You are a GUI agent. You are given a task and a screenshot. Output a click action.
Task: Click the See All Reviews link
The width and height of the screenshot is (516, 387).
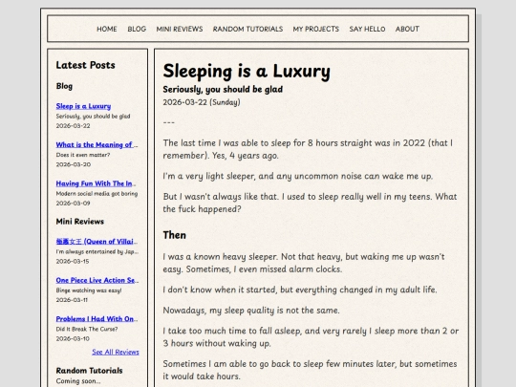point(116,352)
